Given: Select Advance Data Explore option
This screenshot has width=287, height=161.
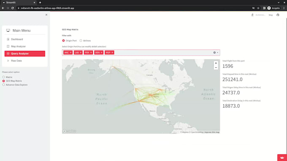Looking at the screenshot, I should [x=3, y=85].
